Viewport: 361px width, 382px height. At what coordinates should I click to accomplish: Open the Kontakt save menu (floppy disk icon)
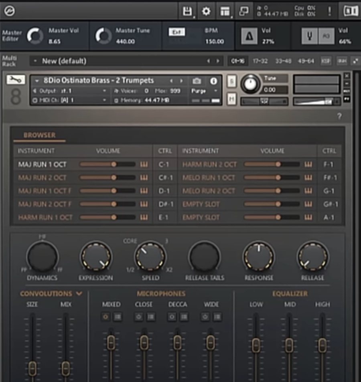coord(187,11)
